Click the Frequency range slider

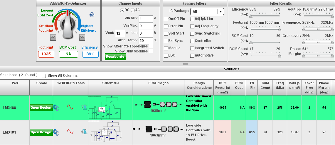(x=318, y=29)
